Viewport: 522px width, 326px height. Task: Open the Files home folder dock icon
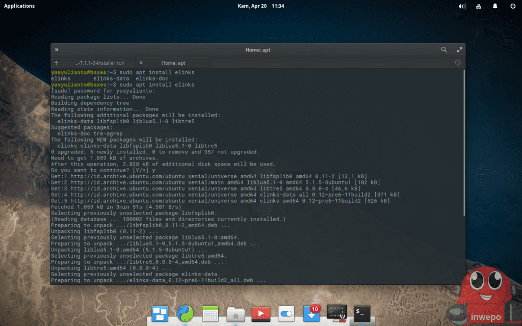[236, 314]
